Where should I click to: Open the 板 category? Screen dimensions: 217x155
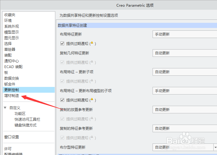coord(6,73)
